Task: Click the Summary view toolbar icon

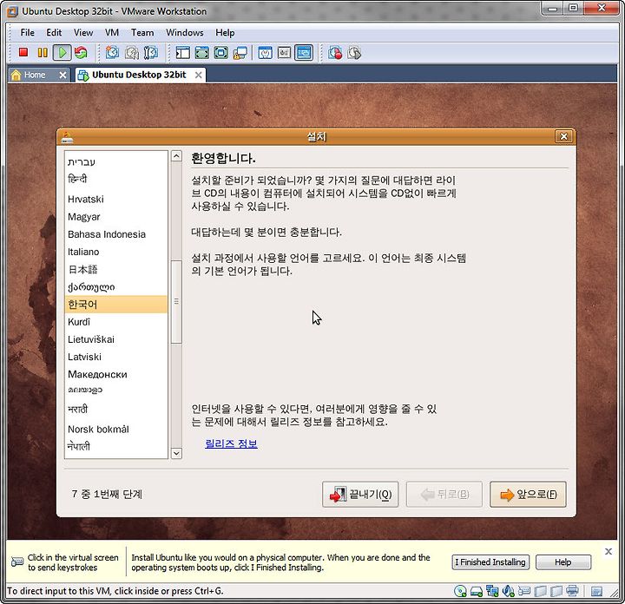Action: point(265,53)
